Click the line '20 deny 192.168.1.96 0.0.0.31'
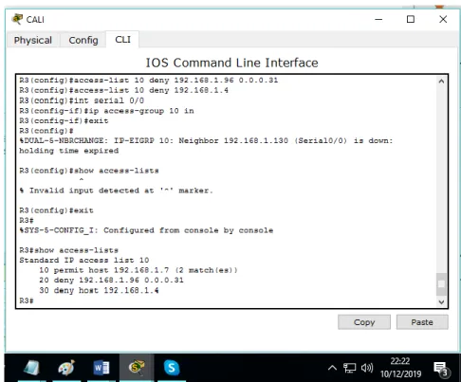The width and height of the screenshot is (461, 382). pyautogui.click(x=111, y=280)
